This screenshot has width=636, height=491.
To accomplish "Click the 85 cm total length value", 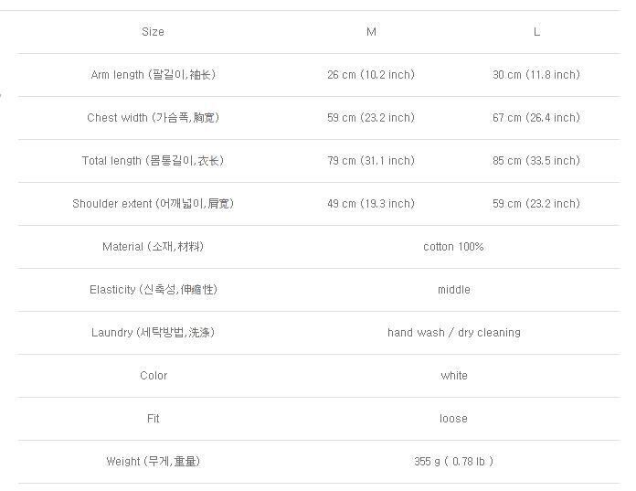I will (535, 161).
